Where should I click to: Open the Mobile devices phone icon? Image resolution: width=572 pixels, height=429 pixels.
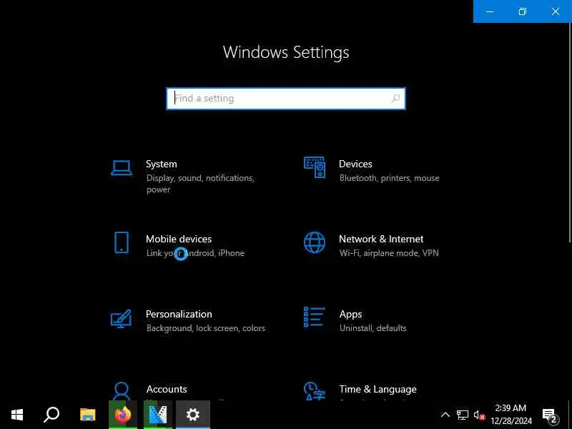coord(122,242)
